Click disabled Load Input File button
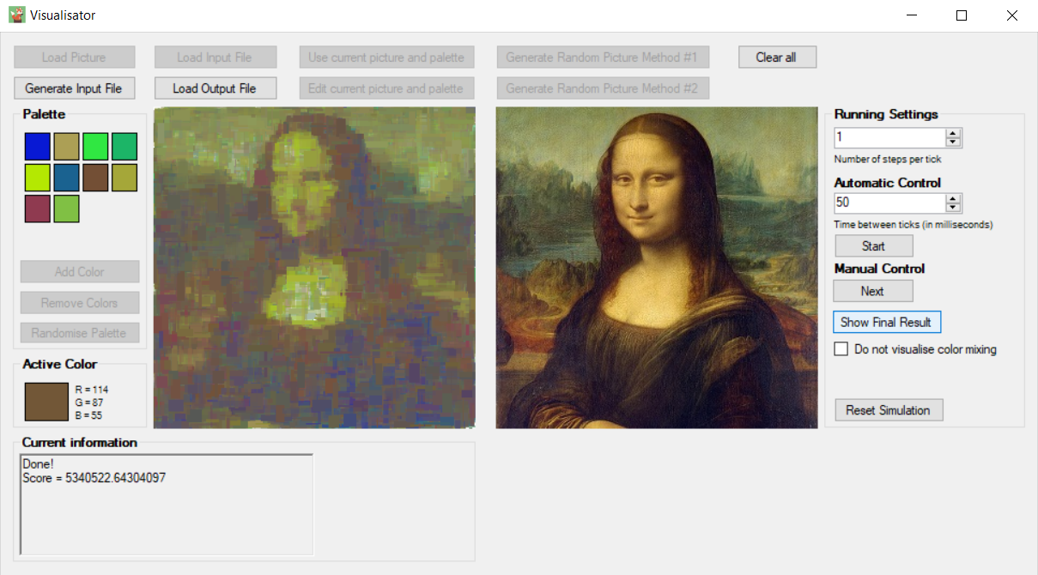Viewport: 1038px width, 575px height. tap(215, 57)
